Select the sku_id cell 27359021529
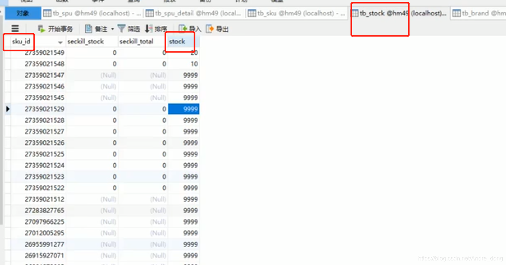 pyautogui.click(x=38, y=109)
